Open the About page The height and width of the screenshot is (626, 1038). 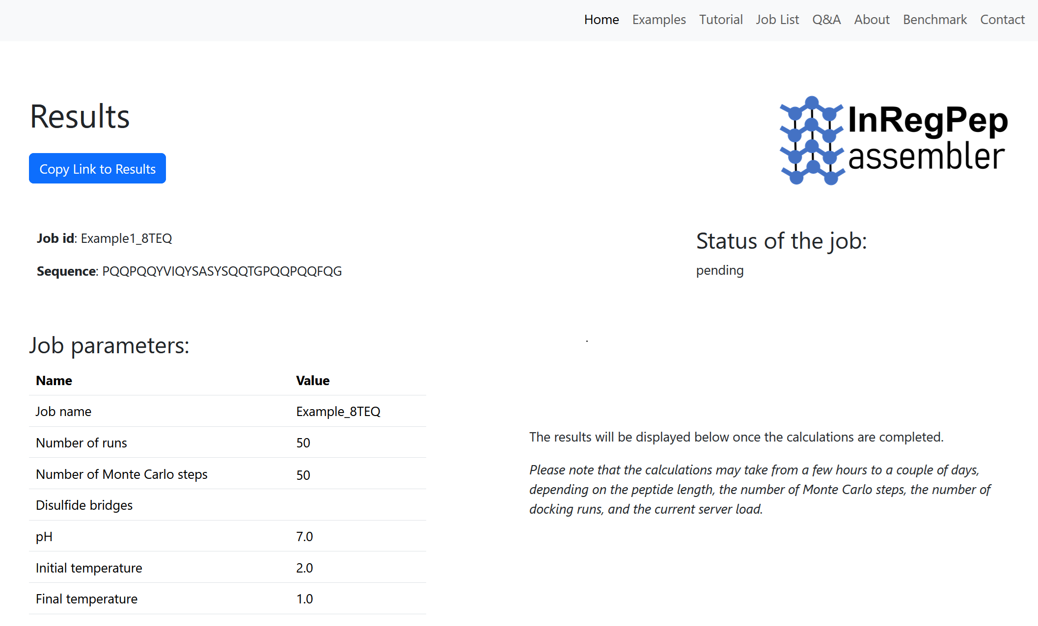coord(872,20)
